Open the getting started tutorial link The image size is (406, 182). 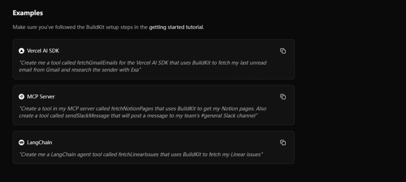(x=176, y=27)
